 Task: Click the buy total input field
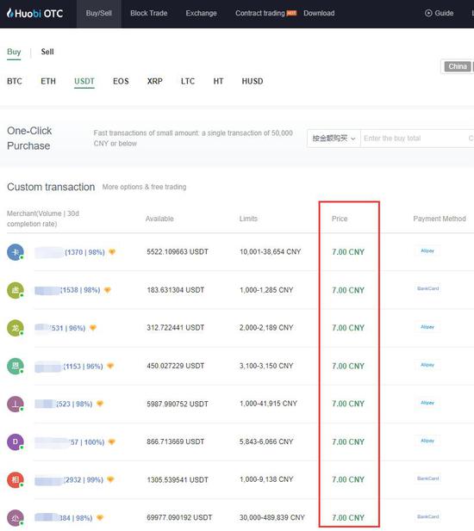417,139
